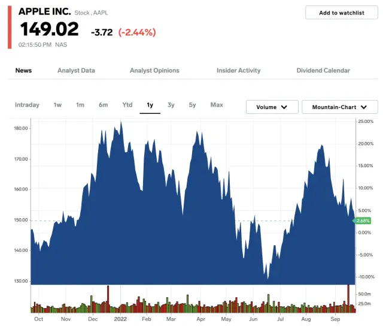The height and width of the screenshot is (332, 383).
Task: Select the 1w chart range
Action: [57, 105]
